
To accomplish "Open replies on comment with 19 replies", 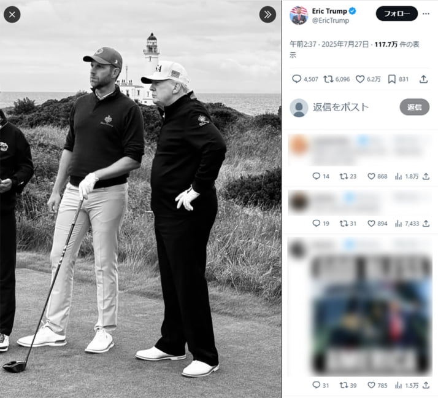I will click(316, 224).
